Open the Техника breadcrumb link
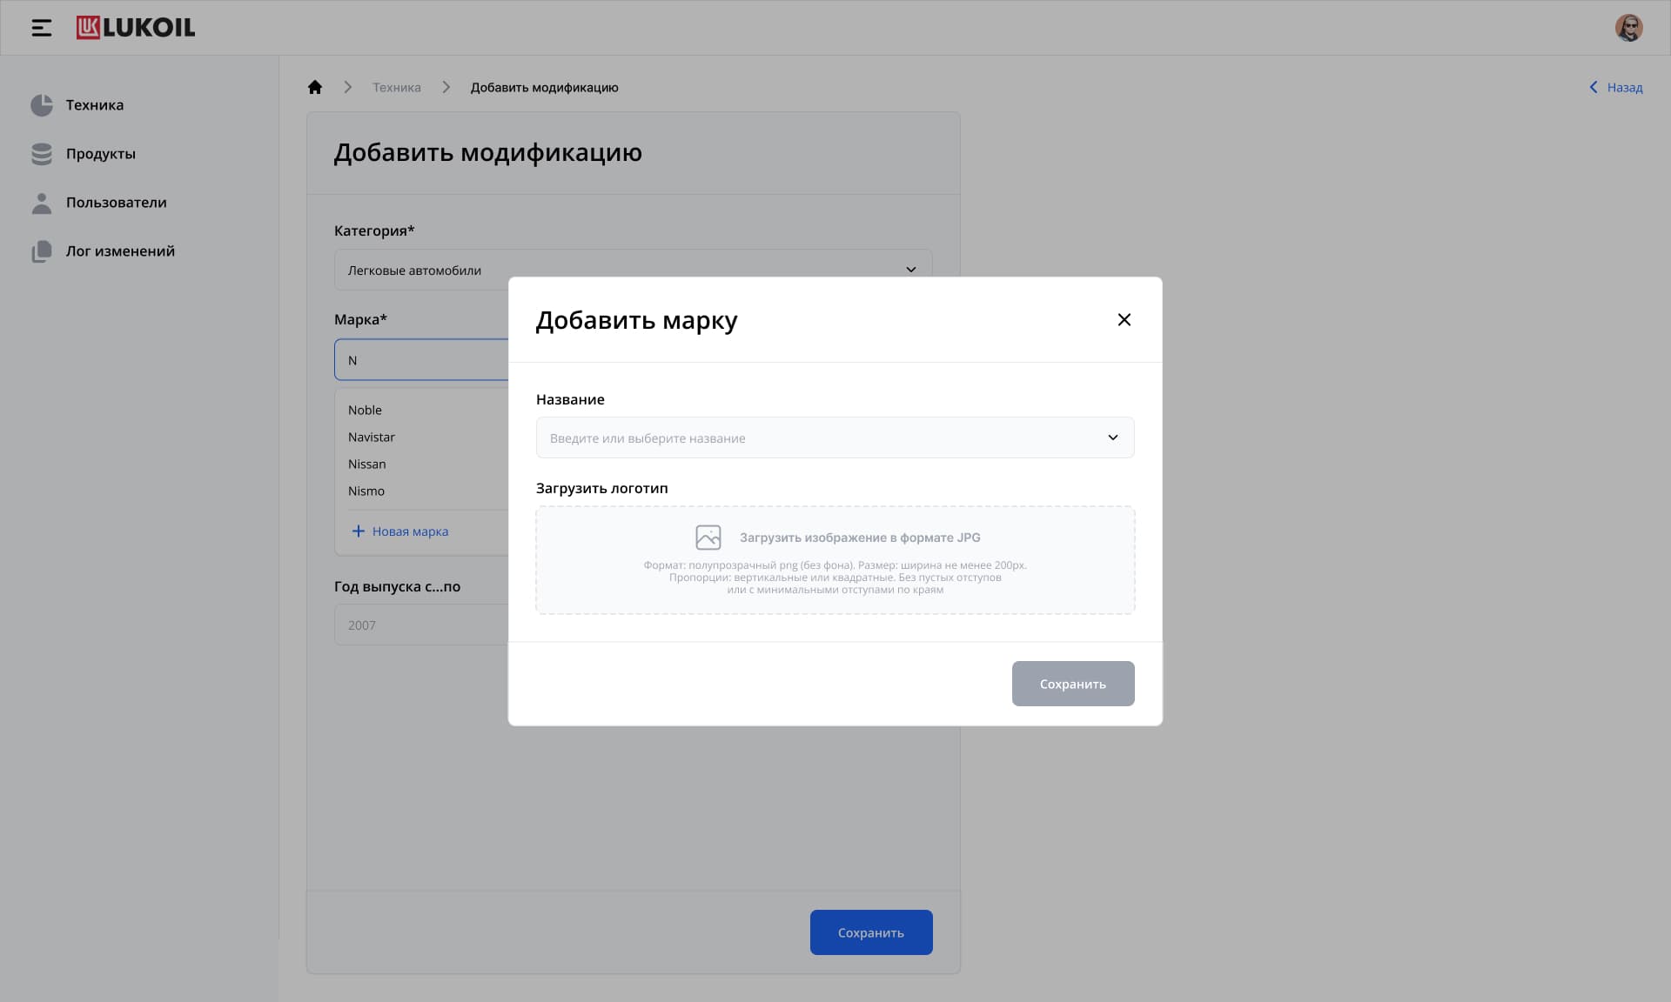 (x=396, y=88)
